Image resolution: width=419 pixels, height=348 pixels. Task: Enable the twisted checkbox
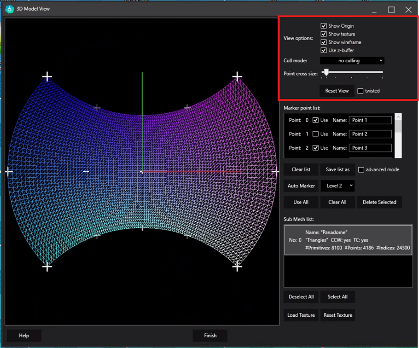pyautogui.click(x=361, y=91)
